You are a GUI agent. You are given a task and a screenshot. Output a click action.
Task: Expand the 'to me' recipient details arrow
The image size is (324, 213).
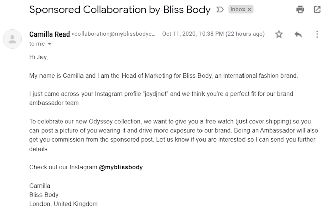tap(50, 45)
